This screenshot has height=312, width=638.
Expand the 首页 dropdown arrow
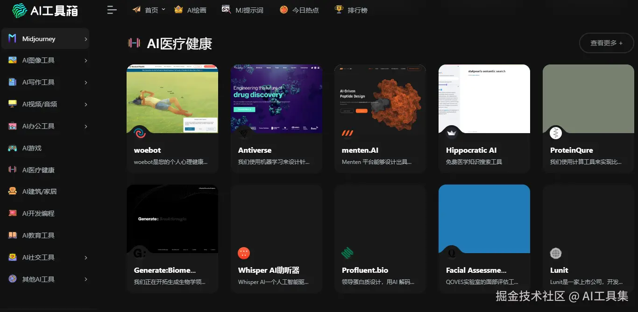click(163, 9)
